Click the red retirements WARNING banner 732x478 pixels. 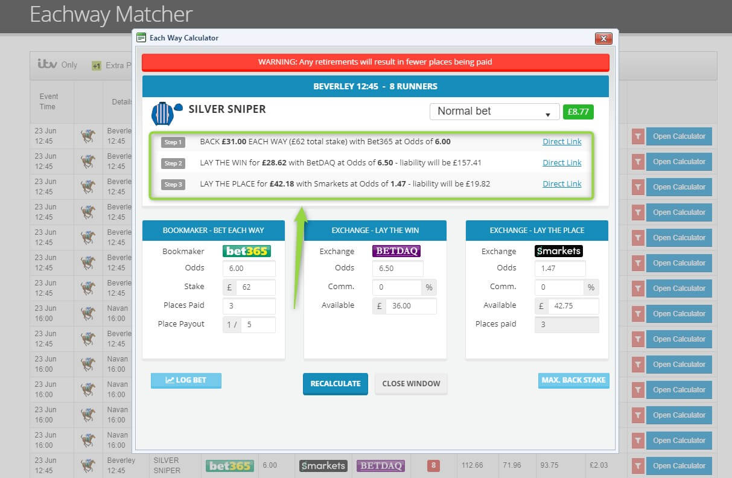coord(375,62)
